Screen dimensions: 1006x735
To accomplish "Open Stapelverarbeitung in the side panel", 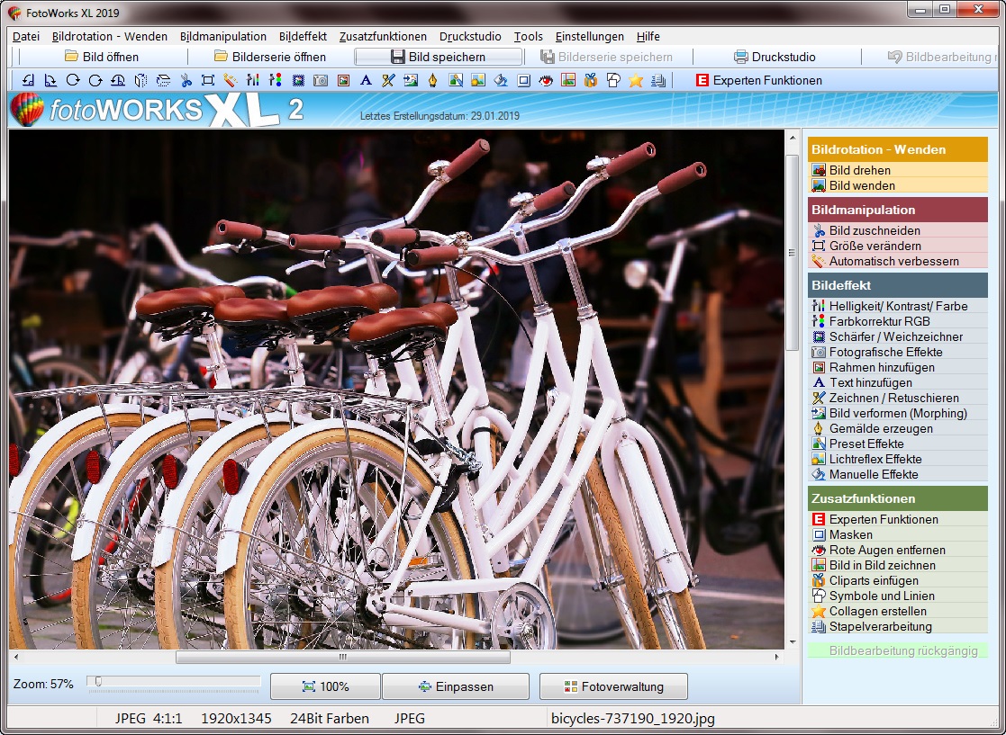I will (x=898, y=627).
